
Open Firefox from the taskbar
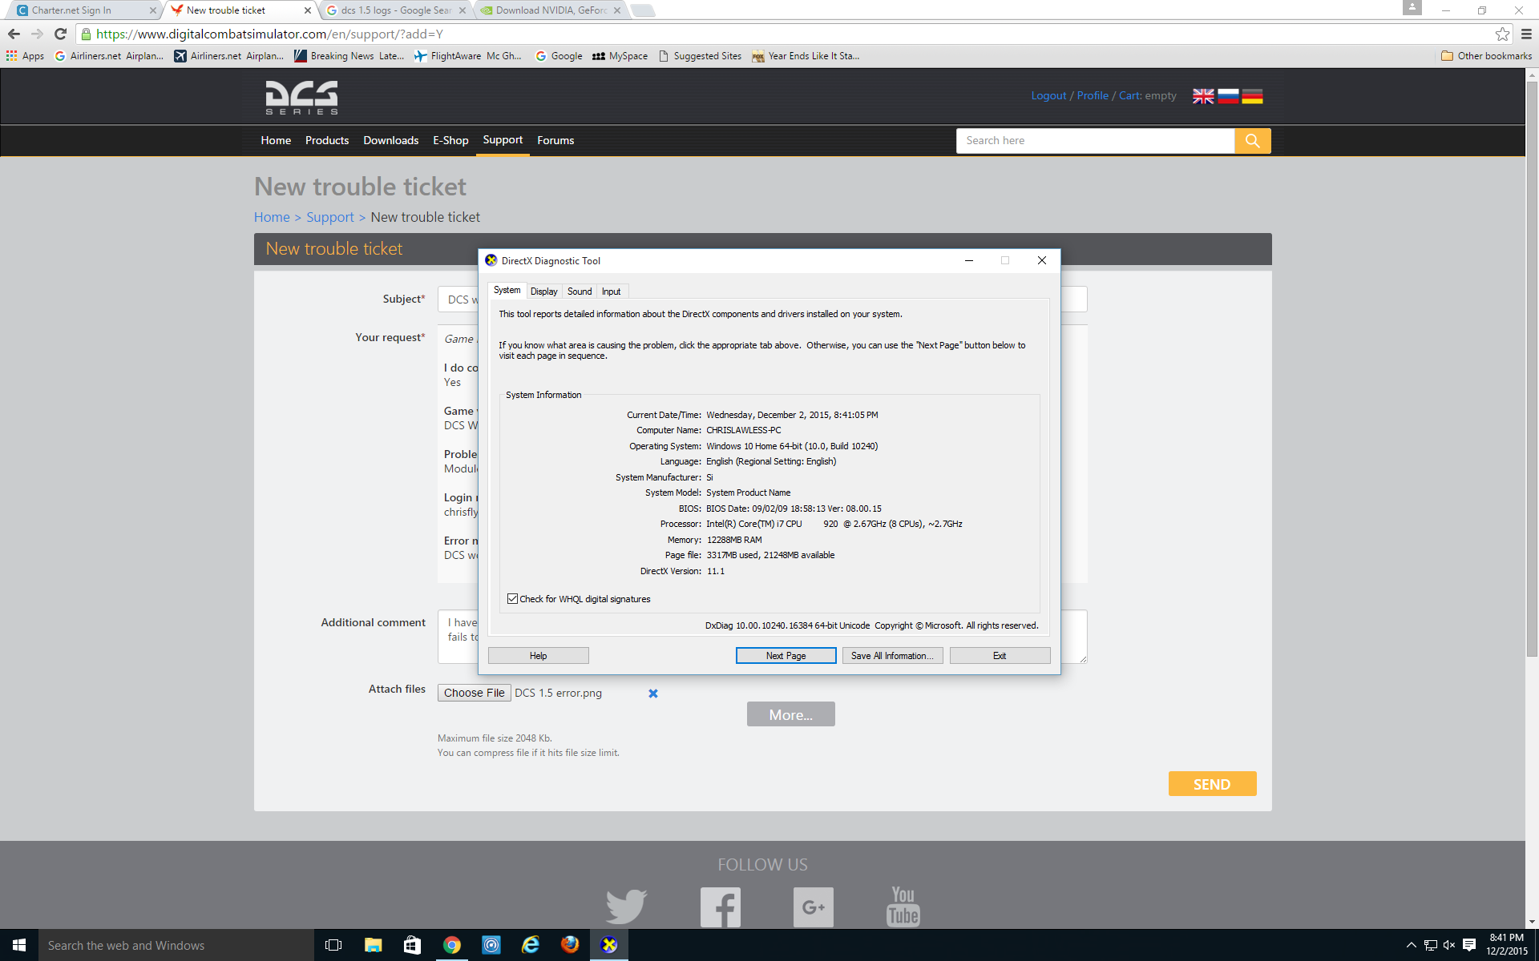pos(570,945)
